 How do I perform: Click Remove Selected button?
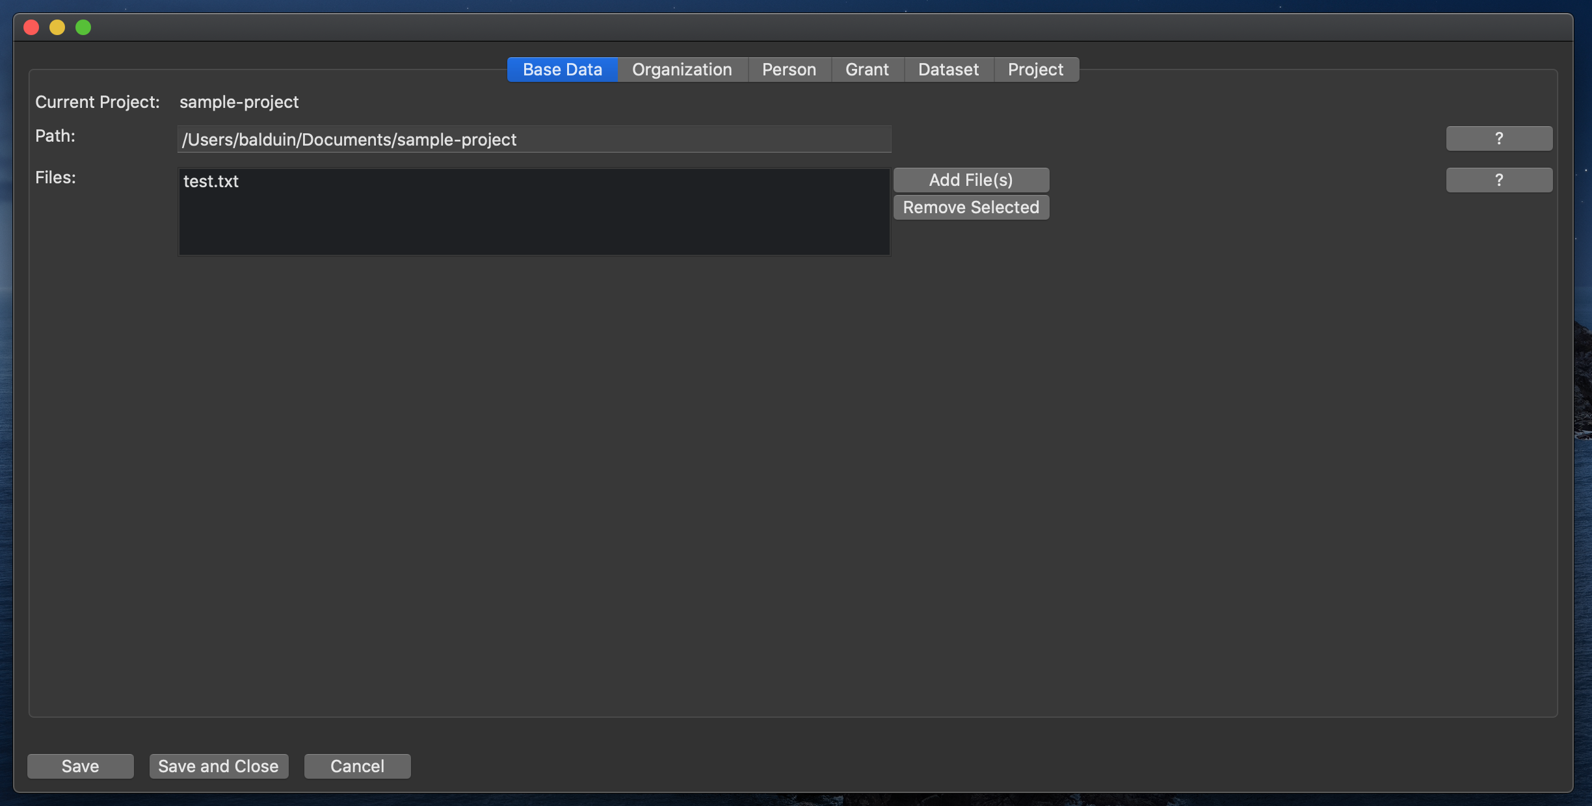point(971,207)
